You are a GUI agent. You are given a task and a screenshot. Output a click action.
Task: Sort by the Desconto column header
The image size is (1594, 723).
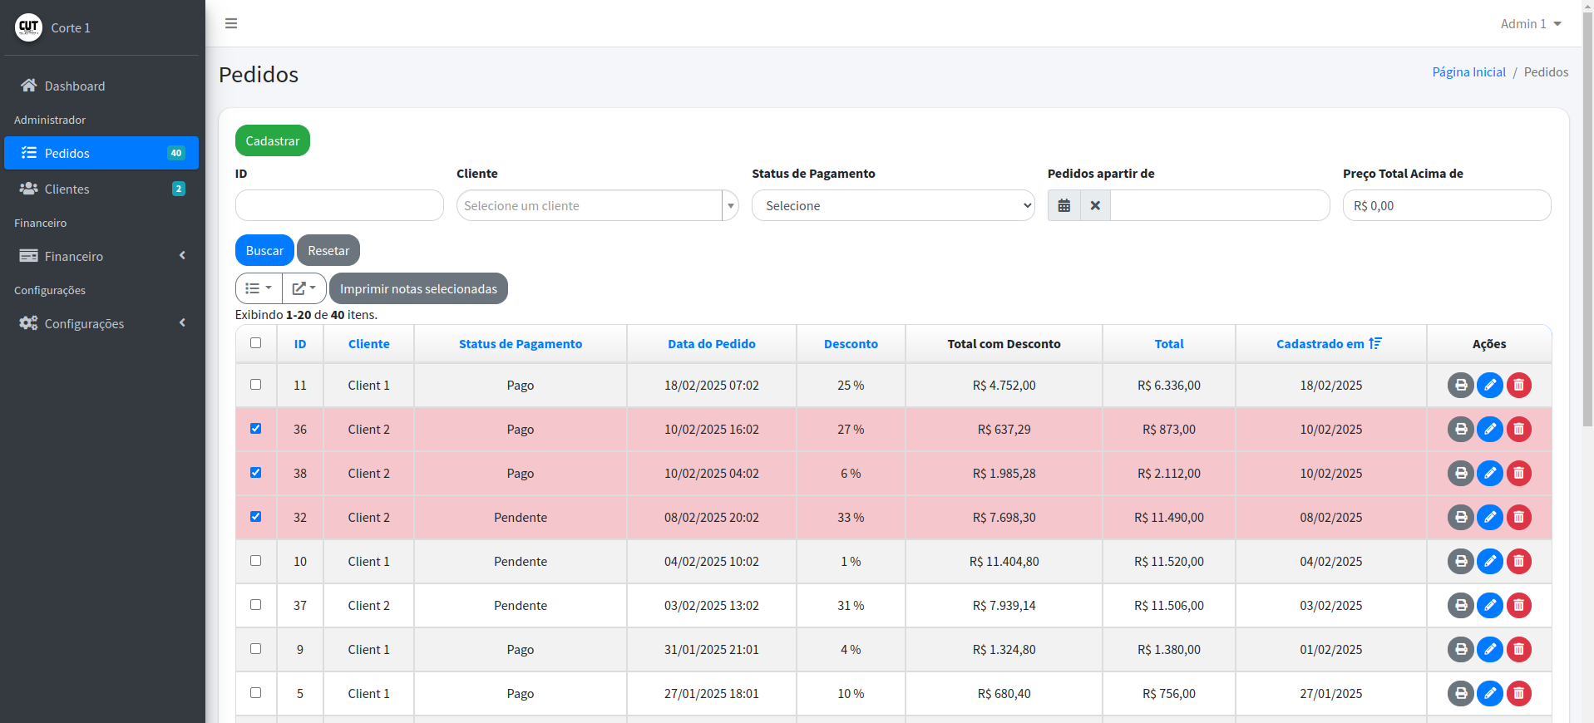click(x=851, y=344)
